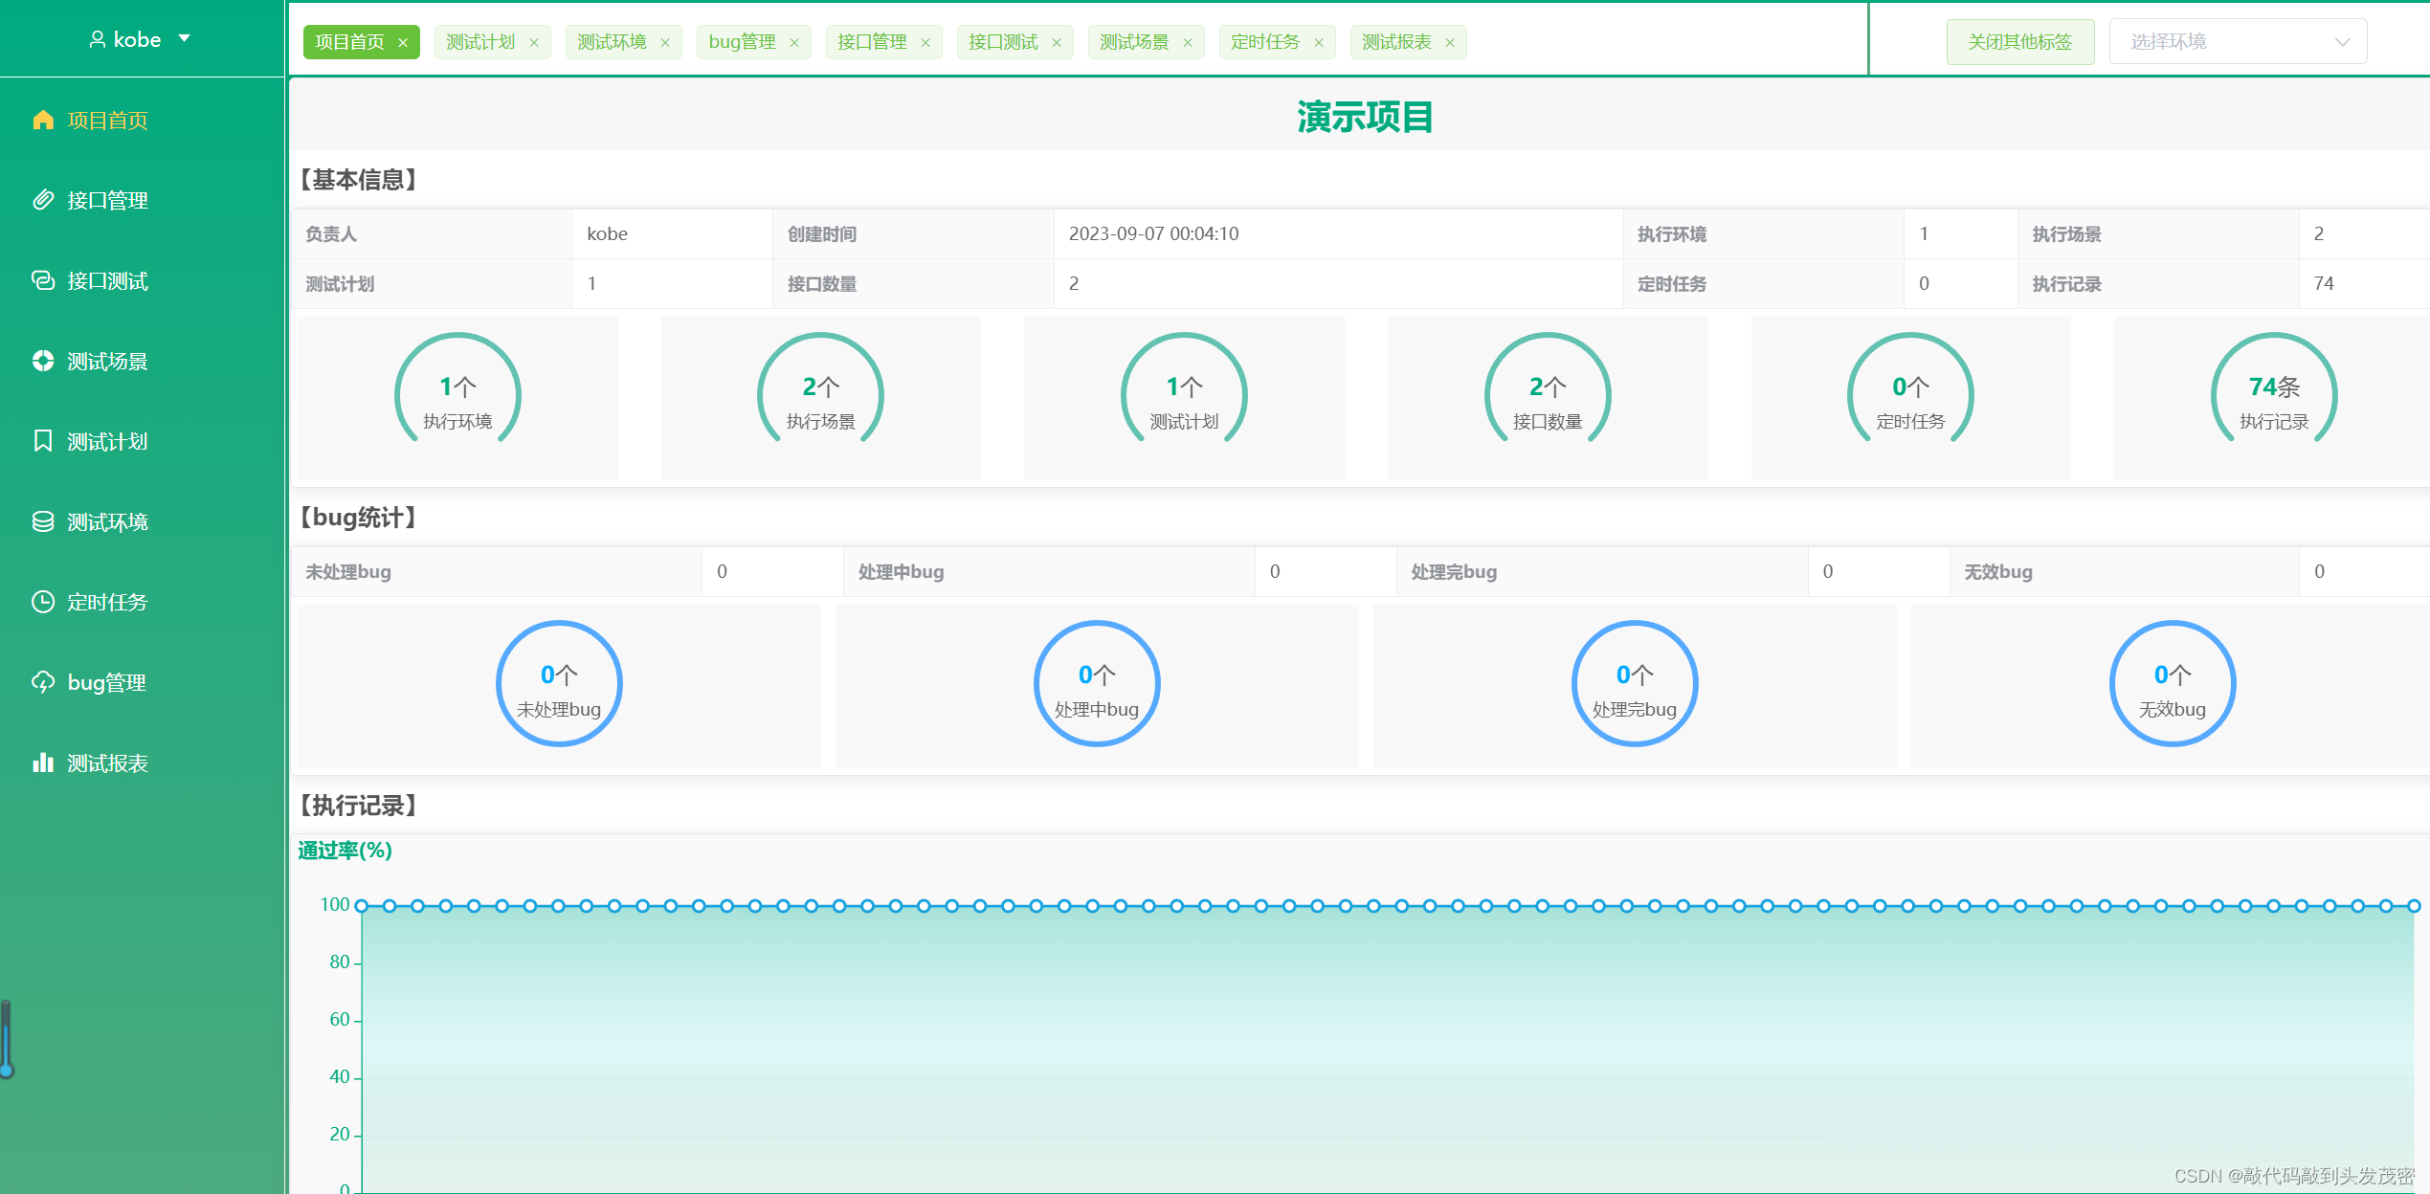This screenshot has width=2430, height=1194.
Task: Click the 0个 无效bug circle
Action: (2173, 683)
